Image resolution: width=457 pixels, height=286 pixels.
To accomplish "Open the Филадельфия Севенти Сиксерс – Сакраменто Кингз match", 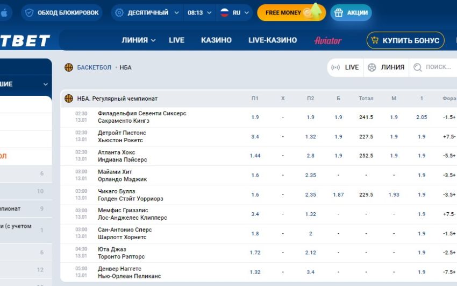I will pyautogui.click(x=142, y=117).
